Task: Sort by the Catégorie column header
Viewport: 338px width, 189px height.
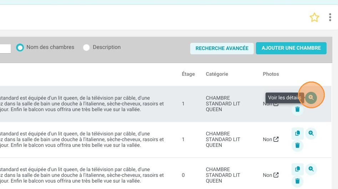Action: click(217, 74)
